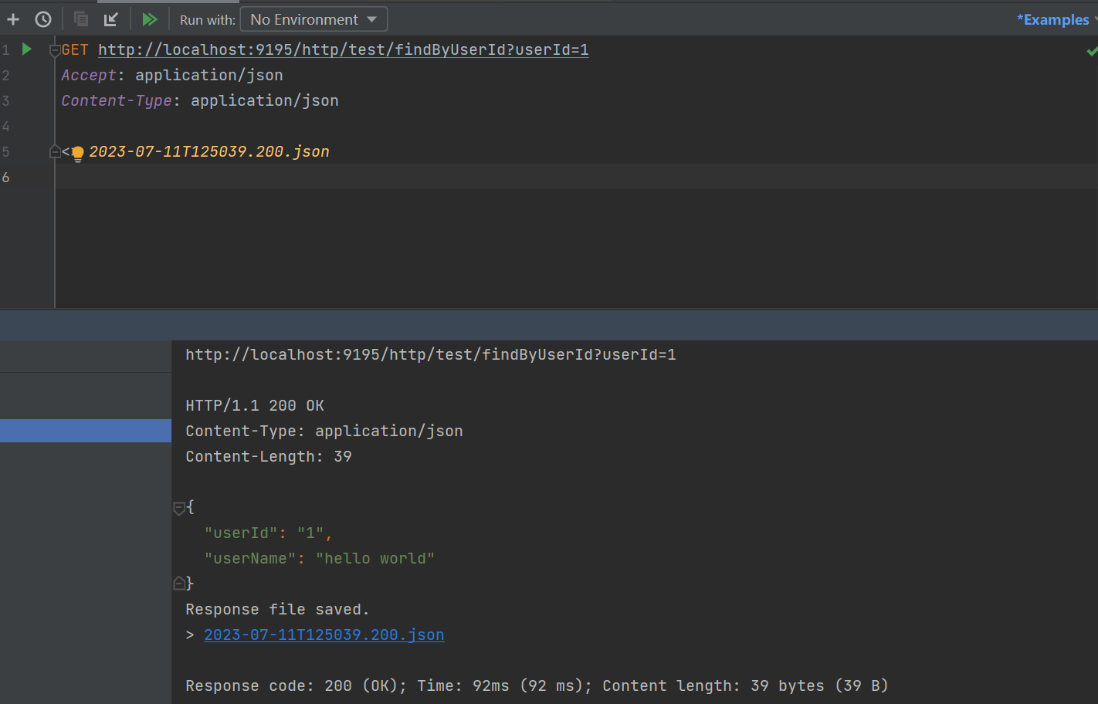Run the GET request from gutter play icon
The height and width of the screenshot is (704, 1098).
(x=27, y=49)
